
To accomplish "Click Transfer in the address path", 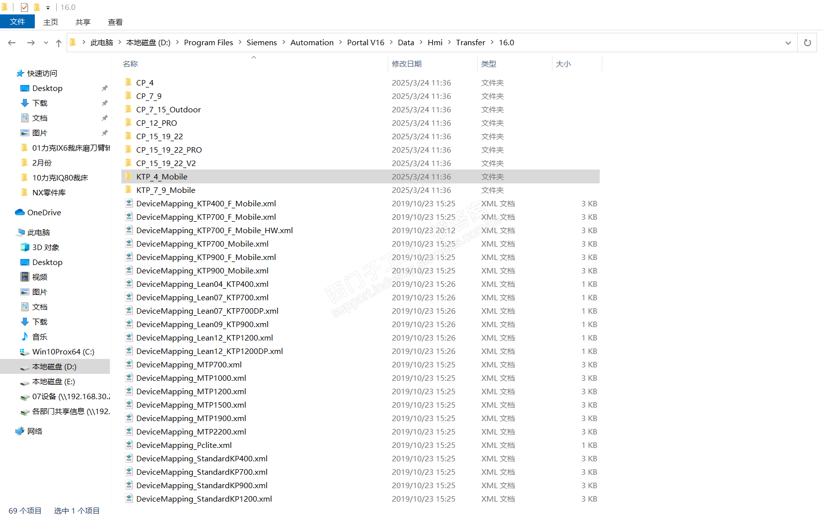I will (x=470, y=43).
